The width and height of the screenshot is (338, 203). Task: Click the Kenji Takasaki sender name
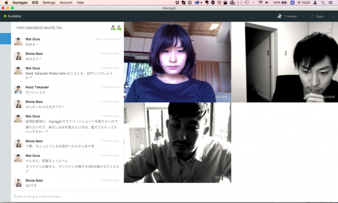37,87
